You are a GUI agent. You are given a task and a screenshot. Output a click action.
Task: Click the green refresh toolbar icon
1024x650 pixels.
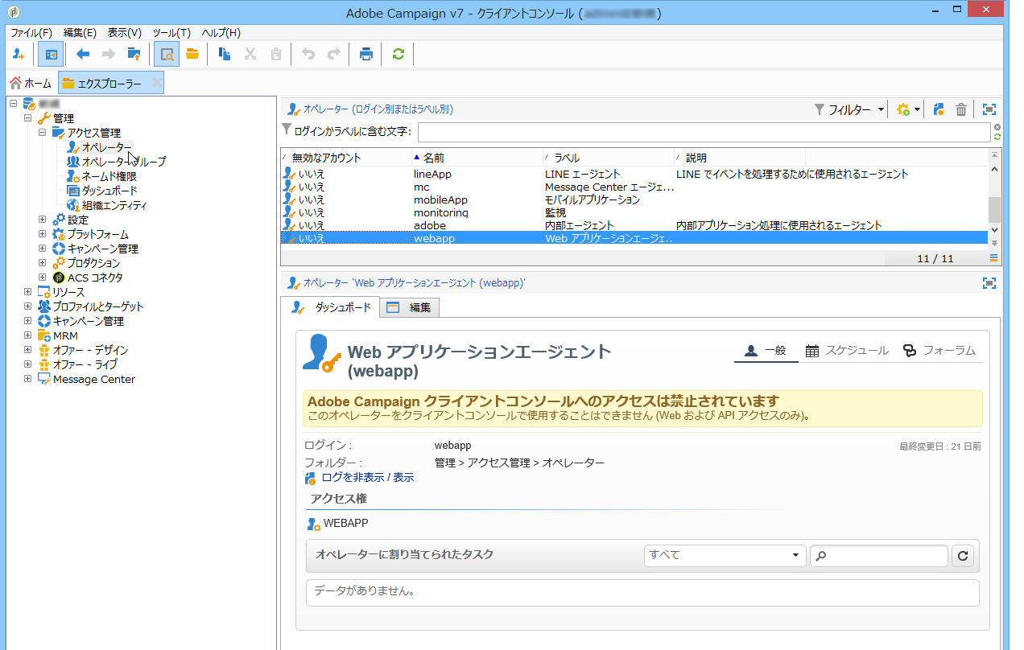398,55
